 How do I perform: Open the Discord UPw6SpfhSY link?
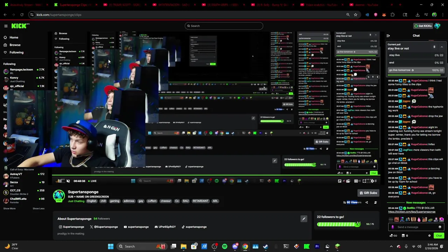coord(165,227)
